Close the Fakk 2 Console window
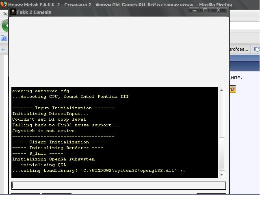The height and width of the screenshot is (208, 260). pos(219,10)
